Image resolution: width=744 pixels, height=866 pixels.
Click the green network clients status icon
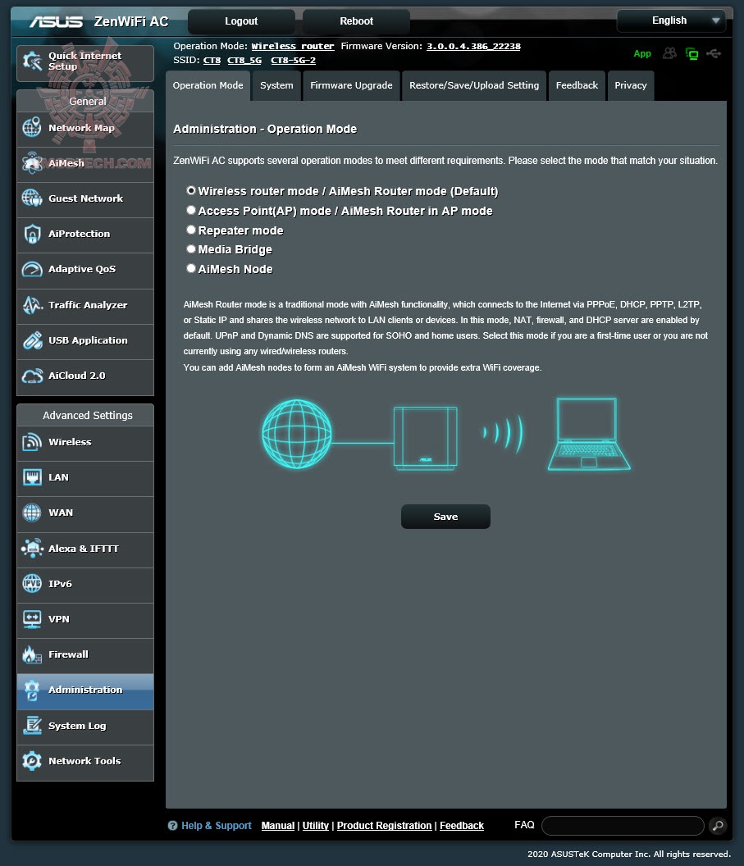(692, 53)
